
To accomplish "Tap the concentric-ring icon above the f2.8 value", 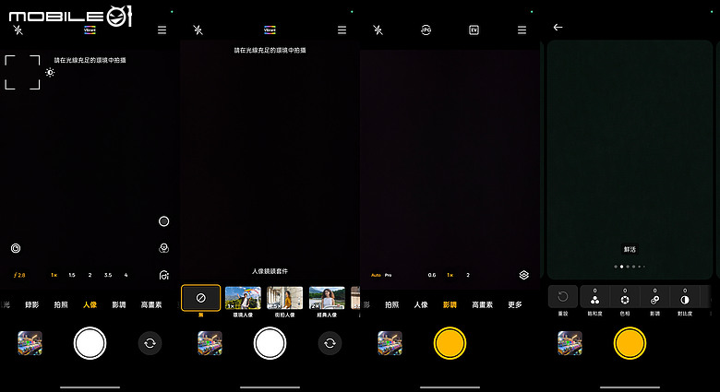I will click(16, 248).
